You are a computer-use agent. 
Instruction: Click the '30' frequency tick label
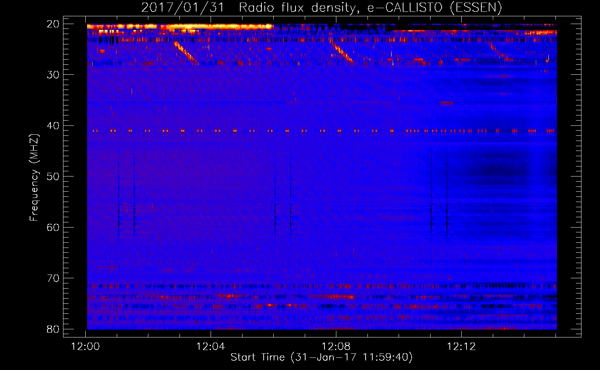53,75
